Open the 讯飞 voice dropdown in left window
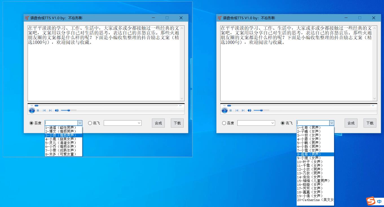Screen dimensions: 384x207 [139, 123]
